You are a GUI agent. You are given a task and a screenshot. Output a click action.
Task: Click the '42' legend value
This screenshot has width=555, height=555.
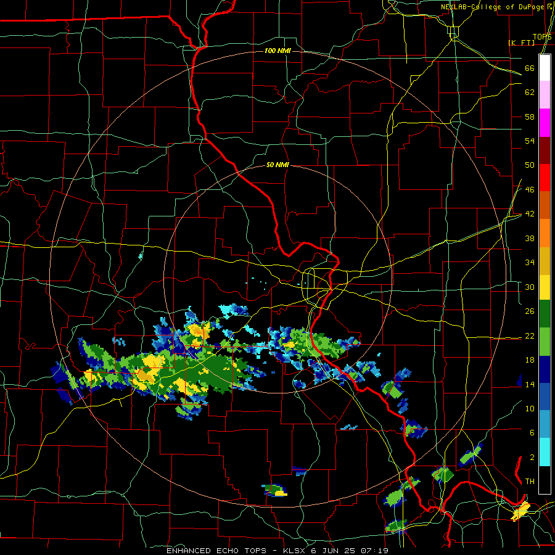(x=530, y=214)
